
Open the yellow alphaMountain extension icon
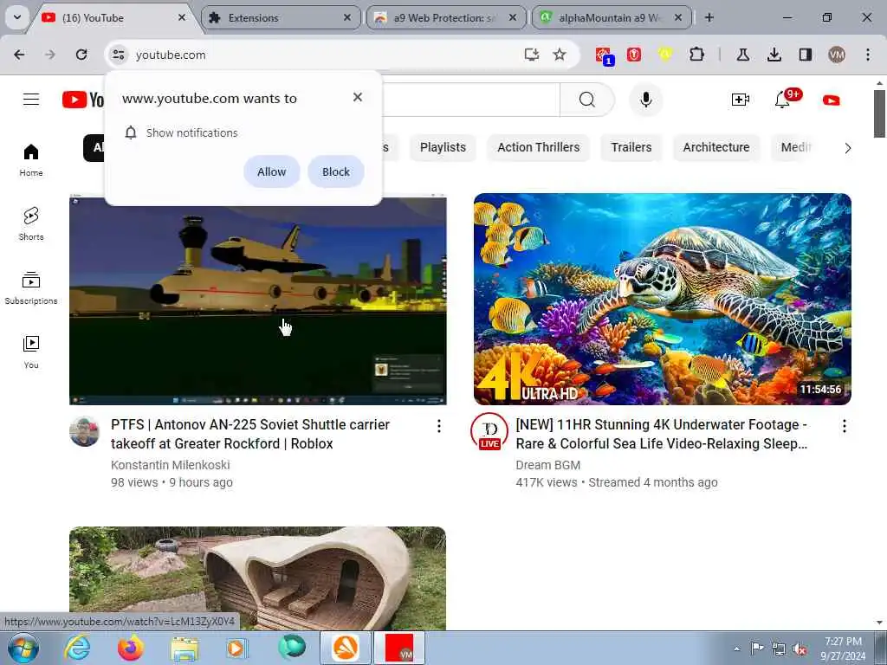tap(665, 55)
